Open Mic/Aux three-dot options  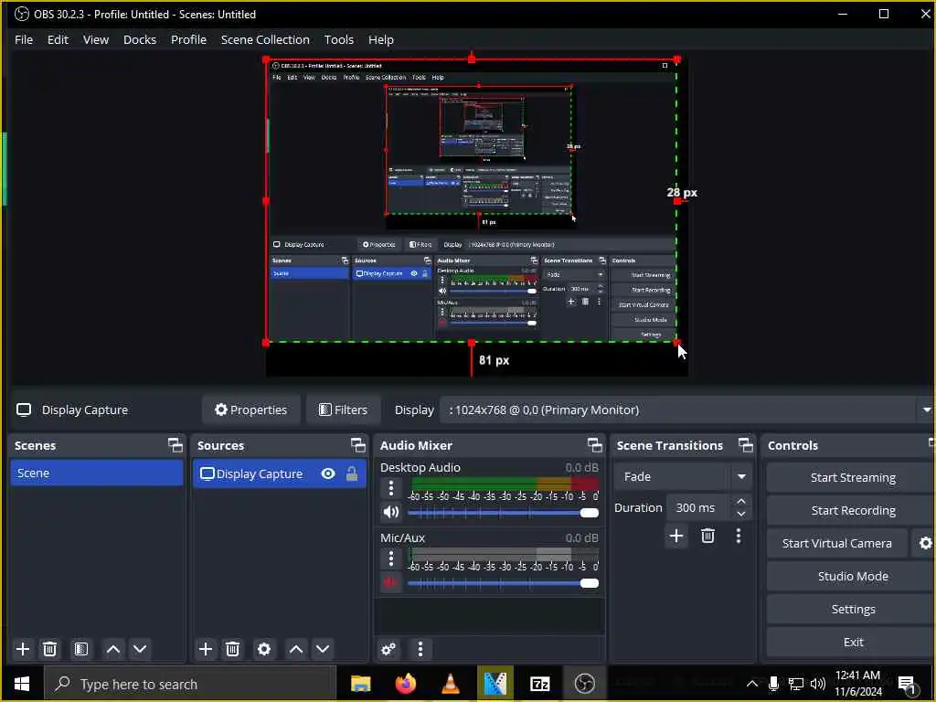click(391, 558)
